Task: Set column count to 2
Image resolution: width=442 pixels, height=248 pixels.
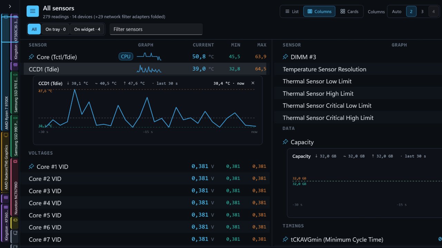Action: coord(411,11)
